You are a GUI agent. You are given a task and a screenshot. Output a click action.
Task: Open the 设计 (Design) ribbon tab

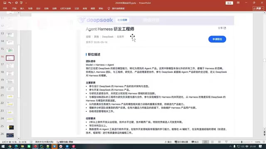(38, 8)
